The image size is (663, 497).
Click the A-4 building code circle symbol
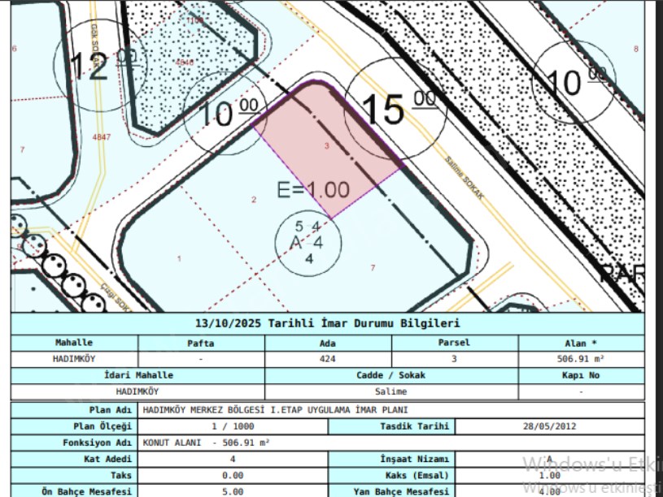tap(308, 241)
